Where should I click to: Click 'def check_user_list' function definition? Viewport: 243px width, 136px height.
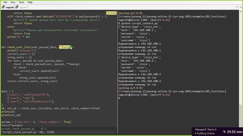pyautogui.click(x=38, y=47)
